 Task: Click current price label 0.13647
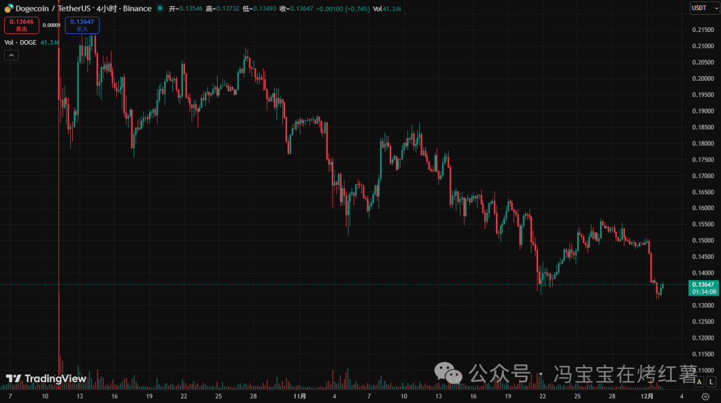point(704,288)
